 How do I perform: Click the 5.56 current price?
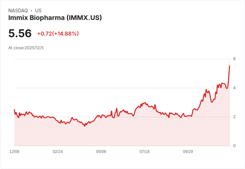tap(20, 33)
